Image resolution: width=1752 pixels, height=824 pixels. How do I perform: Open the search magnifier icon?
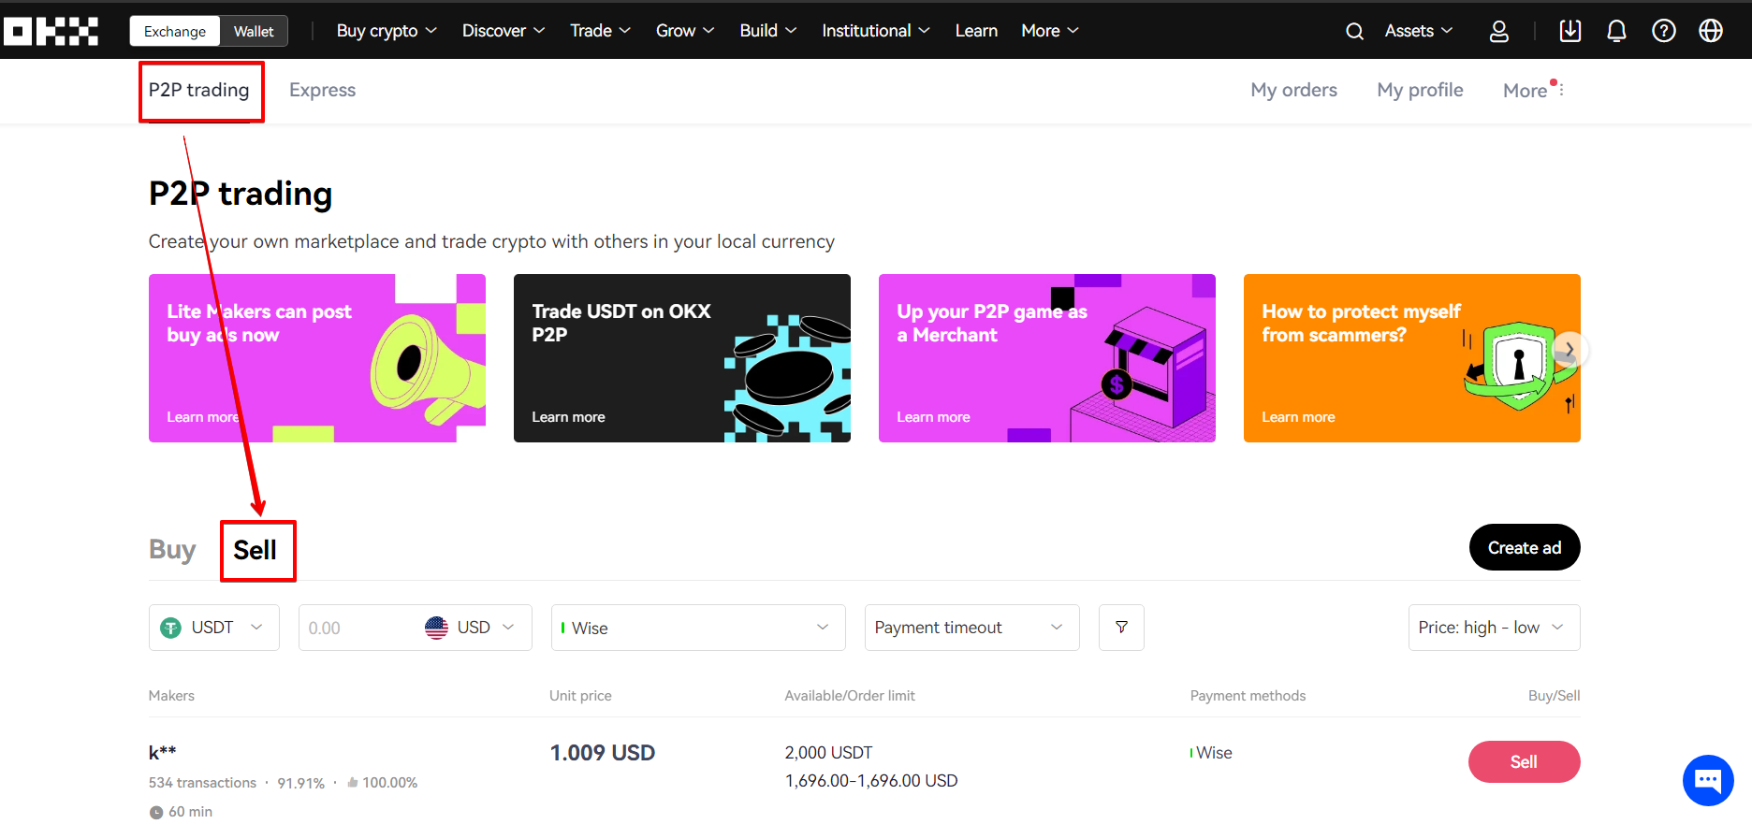1354,31
